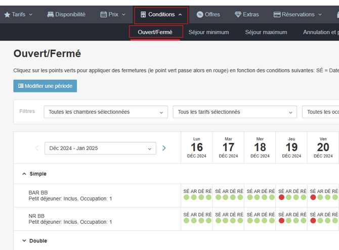Viewport: 339px width, 250px height.
Task: Toggle NR BB SÉ dot on Lun 16
Action: 186,220
